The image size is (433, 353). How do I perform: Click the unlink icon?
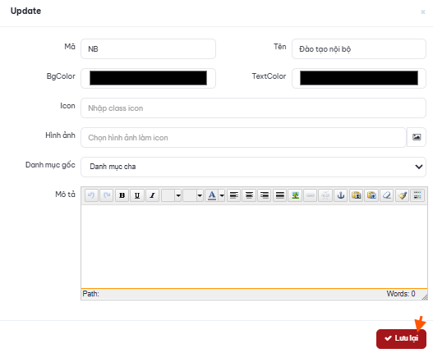coord(325,195)
